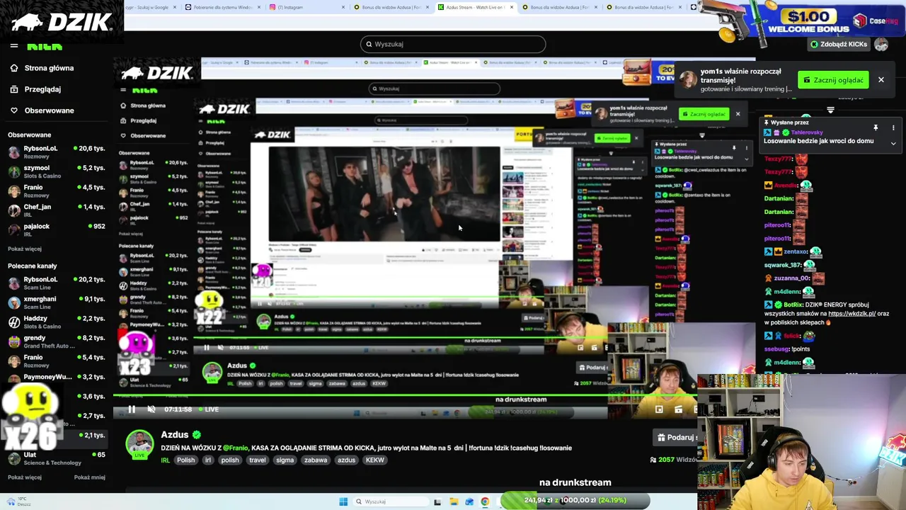Open the Windows Start button
This screenshot has height=510, width=906.
[343, 501]
